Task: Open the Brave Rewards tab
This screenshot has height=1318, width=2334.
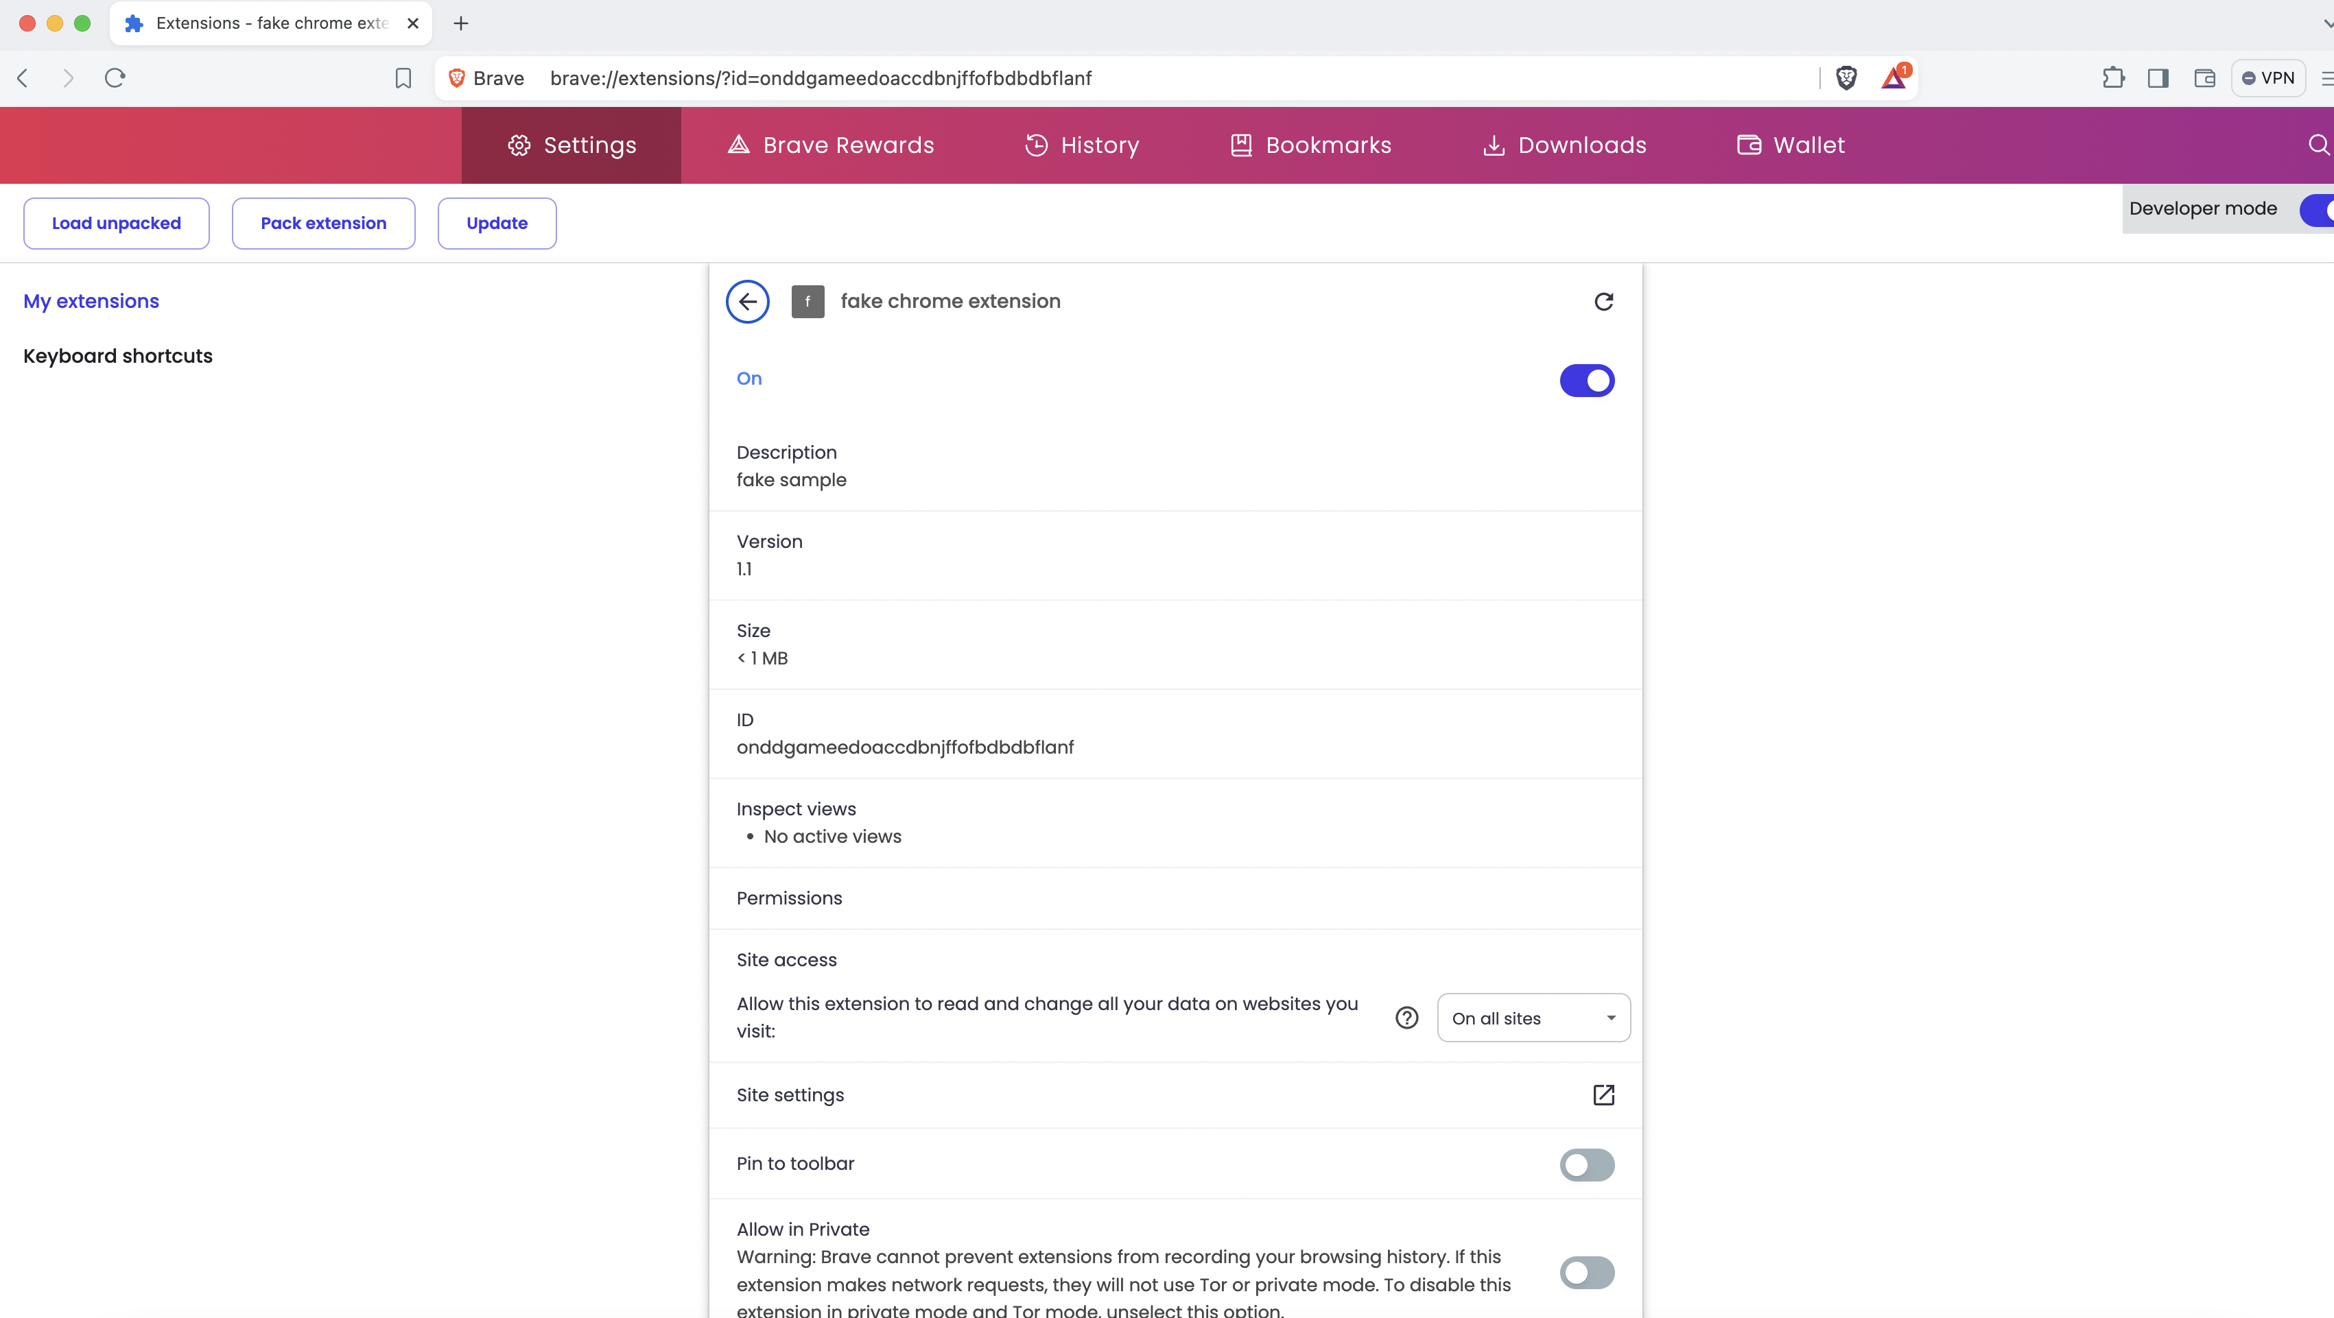Action: 830,145
